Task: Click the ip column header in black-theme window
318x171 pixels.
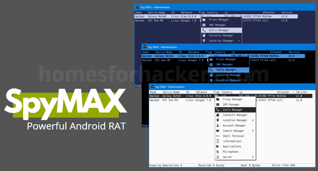Action: point(233,52)
